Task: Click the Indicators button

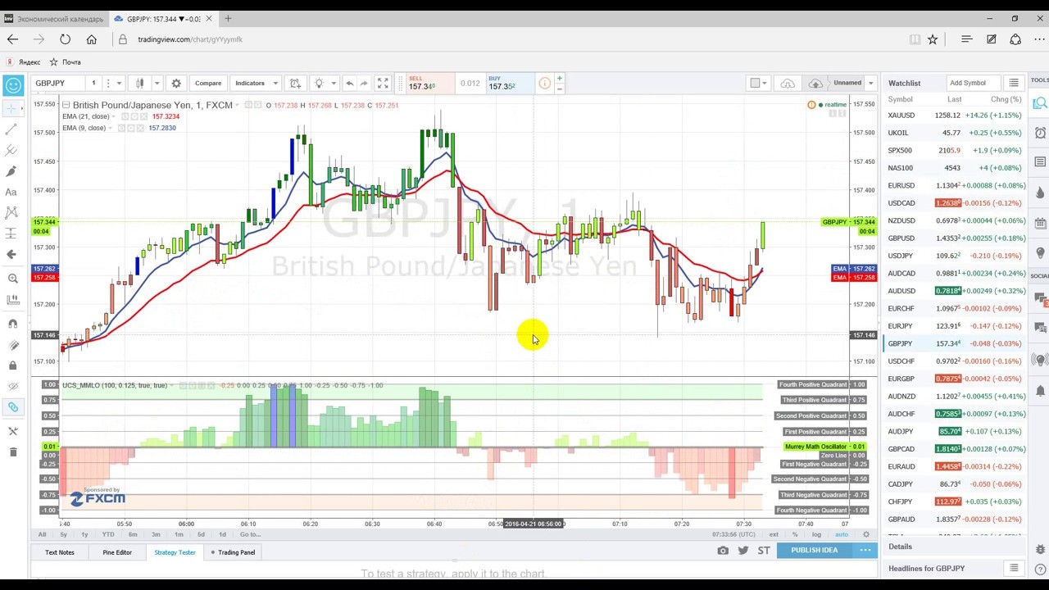Action: (250, 83)
